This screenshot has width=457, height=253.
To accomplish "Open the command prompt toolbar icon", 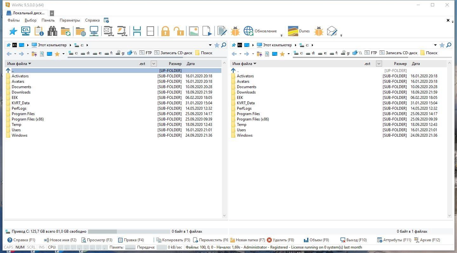I will click(26, 31).
